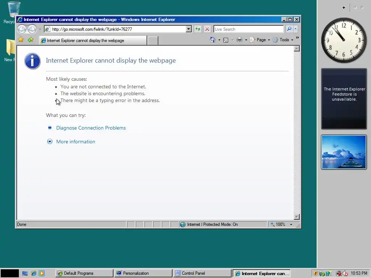Click 'The website is encountering problems.' text
371x278 pixels.
(x=103, y=93)
